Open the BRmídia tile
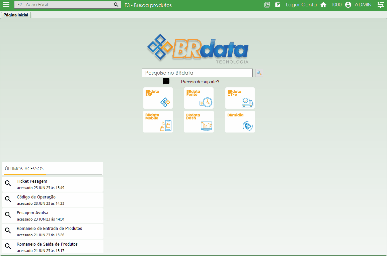Viewport: 387px width, 256px height. pyautogui.click(x=240, y=122)
